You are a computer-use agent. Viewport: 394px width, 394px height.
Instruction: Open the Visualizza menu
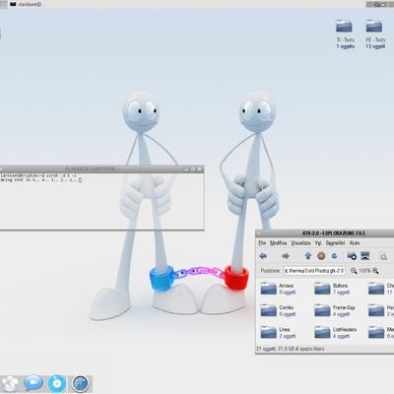300,243
